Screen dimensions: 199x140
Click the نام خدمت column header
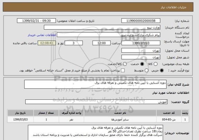pos(120,113)
